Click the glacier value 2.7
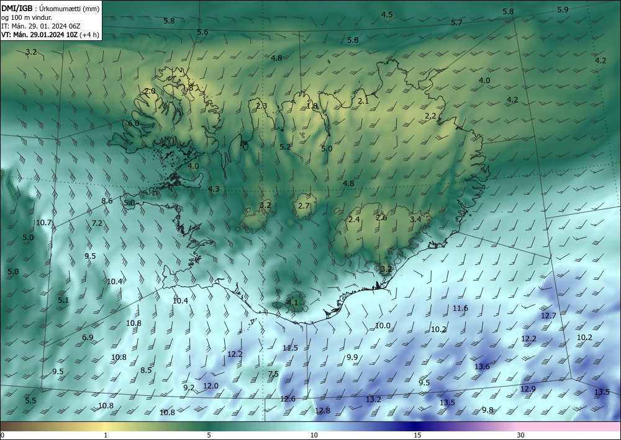 click(304, 206)
